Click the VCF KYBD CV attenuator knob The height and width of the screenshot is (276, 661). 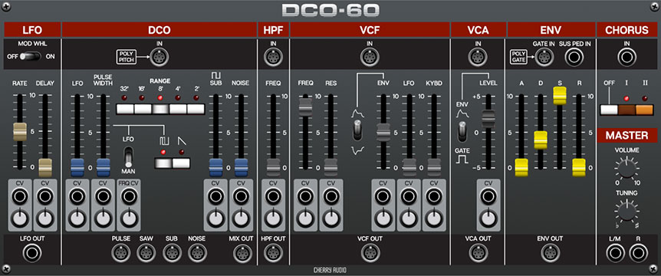[434, 219]
